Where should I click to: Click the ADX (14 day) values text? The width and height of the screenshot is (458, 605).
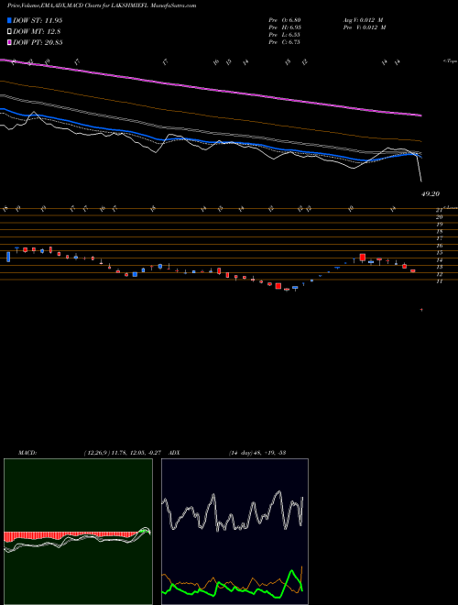pyautogui.click(x=257, y=453)
